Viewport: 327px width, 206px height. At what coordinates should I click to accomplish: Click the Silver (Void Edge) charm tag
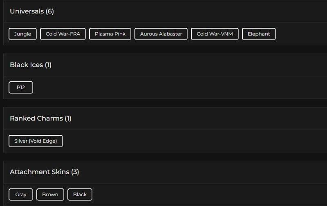(36, 141)
